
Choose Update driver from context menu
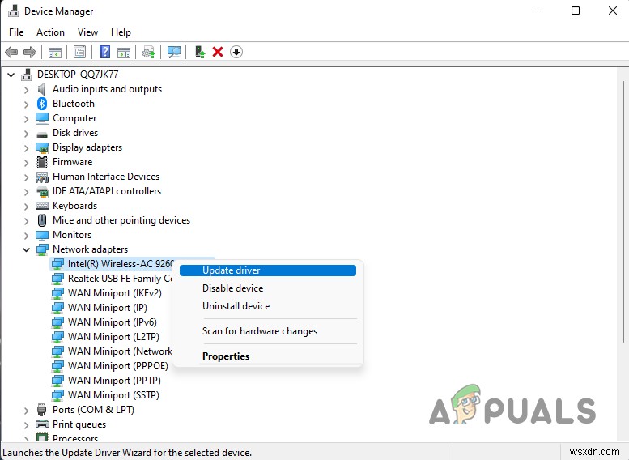pyautogui.click(x=268, y=270)
